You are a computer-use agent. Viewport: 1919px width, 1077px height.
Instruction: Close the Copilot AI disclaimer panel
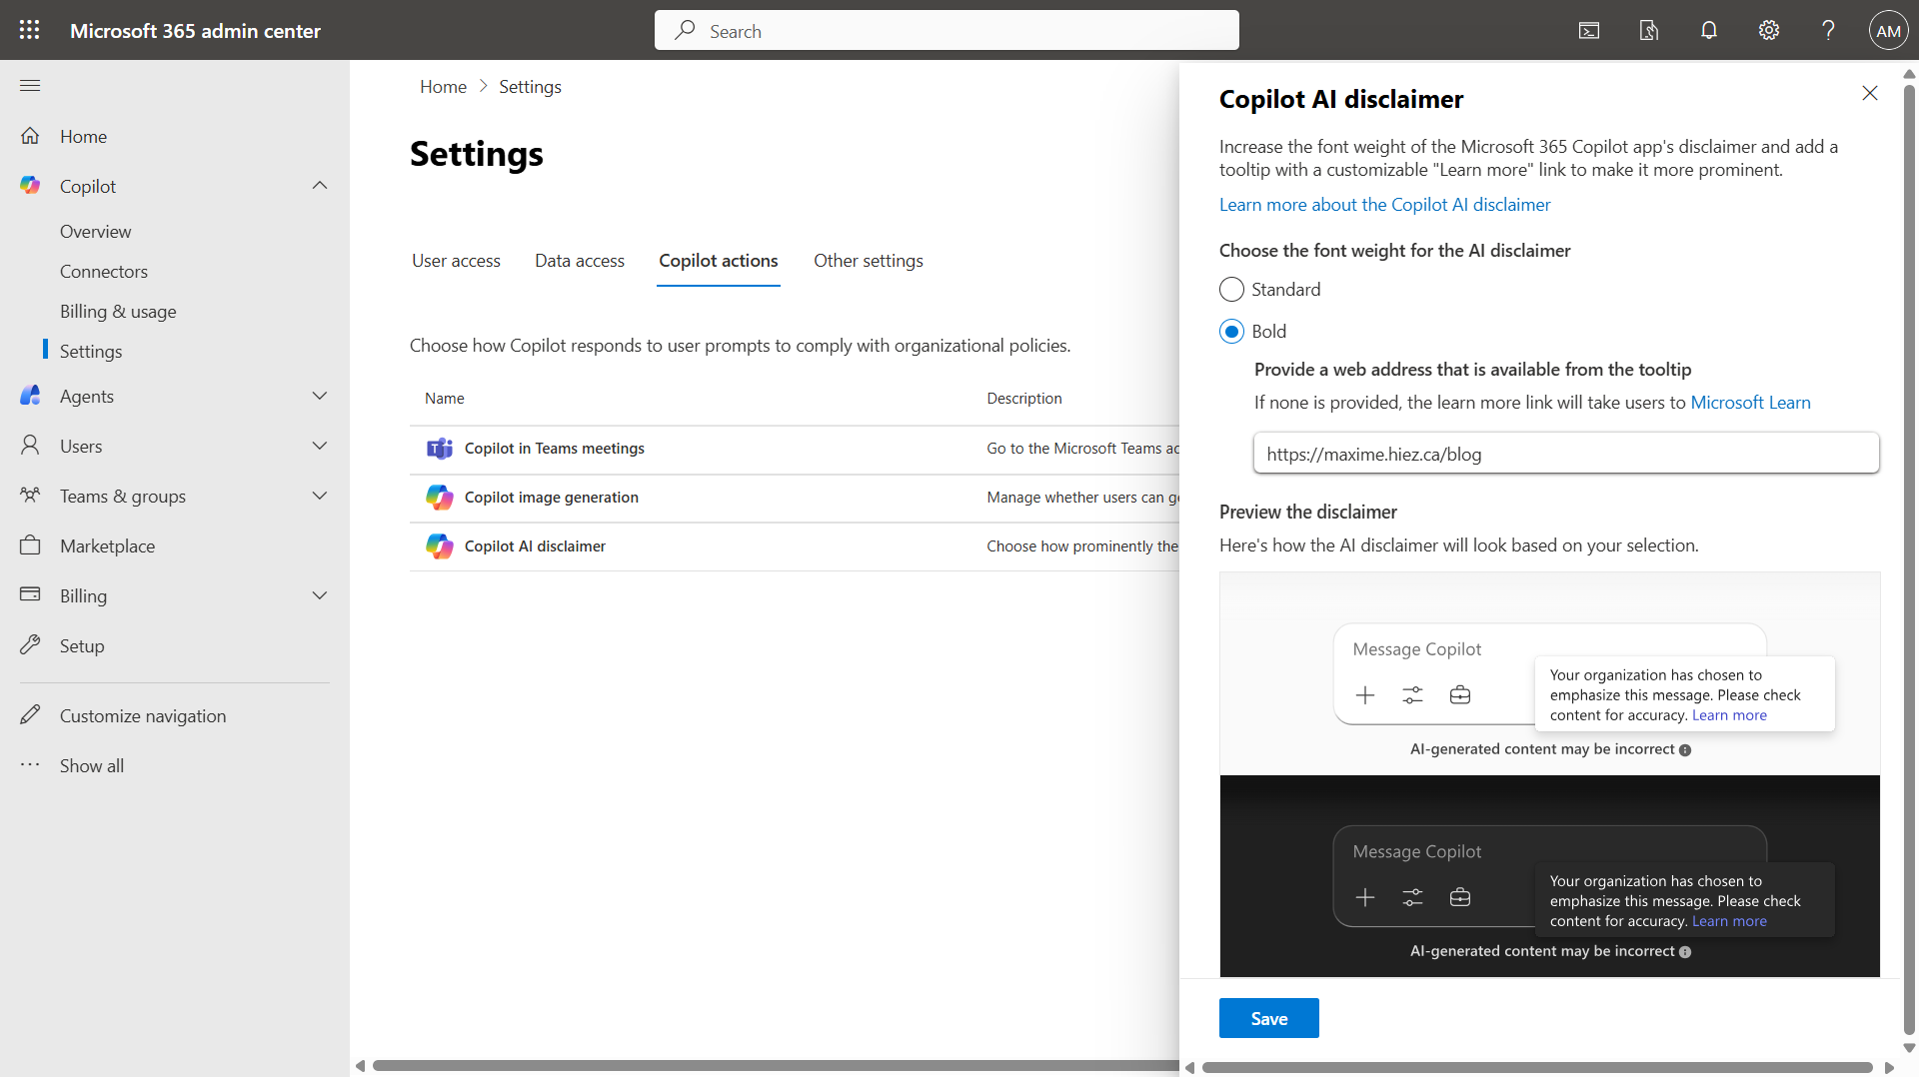pyautogui.click(x=1869, y=93)
